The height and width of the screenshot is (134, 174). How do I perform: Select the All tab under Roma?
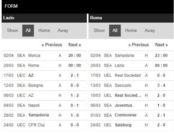pyautogui.click(x=115, y=31)
